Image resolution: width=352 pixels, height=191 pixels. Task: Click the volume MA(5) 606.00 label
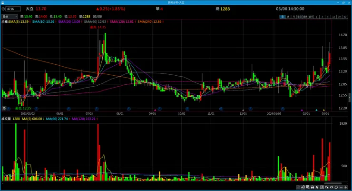pos(33,119)
